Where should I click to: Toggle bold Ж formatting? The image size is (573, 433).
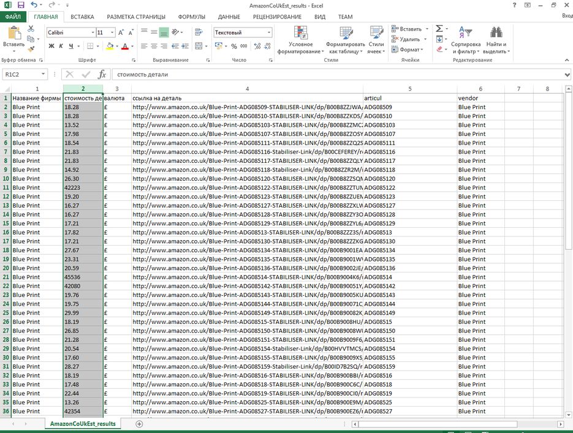51,46
